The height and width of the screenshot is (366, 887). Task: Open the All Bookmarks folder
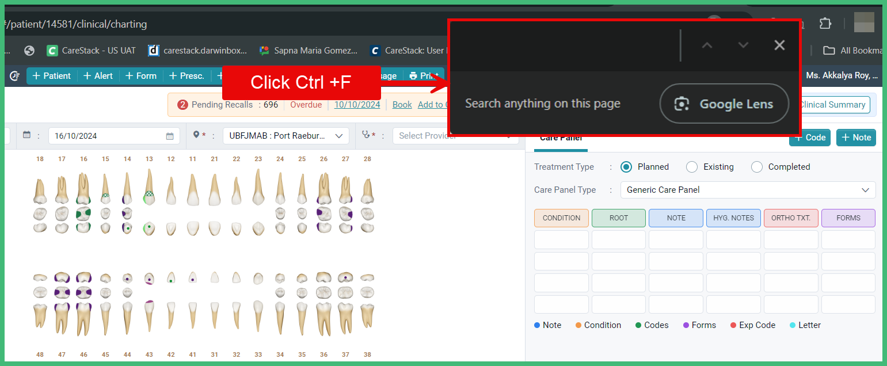click(854, 51)
